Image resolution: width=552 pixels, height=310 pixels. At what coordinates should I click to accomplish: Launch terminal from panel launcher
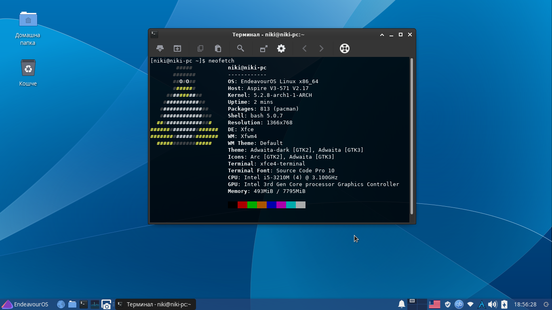click(x=84, y=304)
